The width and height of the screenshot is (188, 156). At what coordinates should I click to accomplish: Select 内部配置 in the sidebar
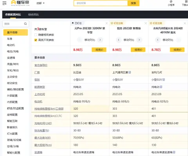pos(12,102)
